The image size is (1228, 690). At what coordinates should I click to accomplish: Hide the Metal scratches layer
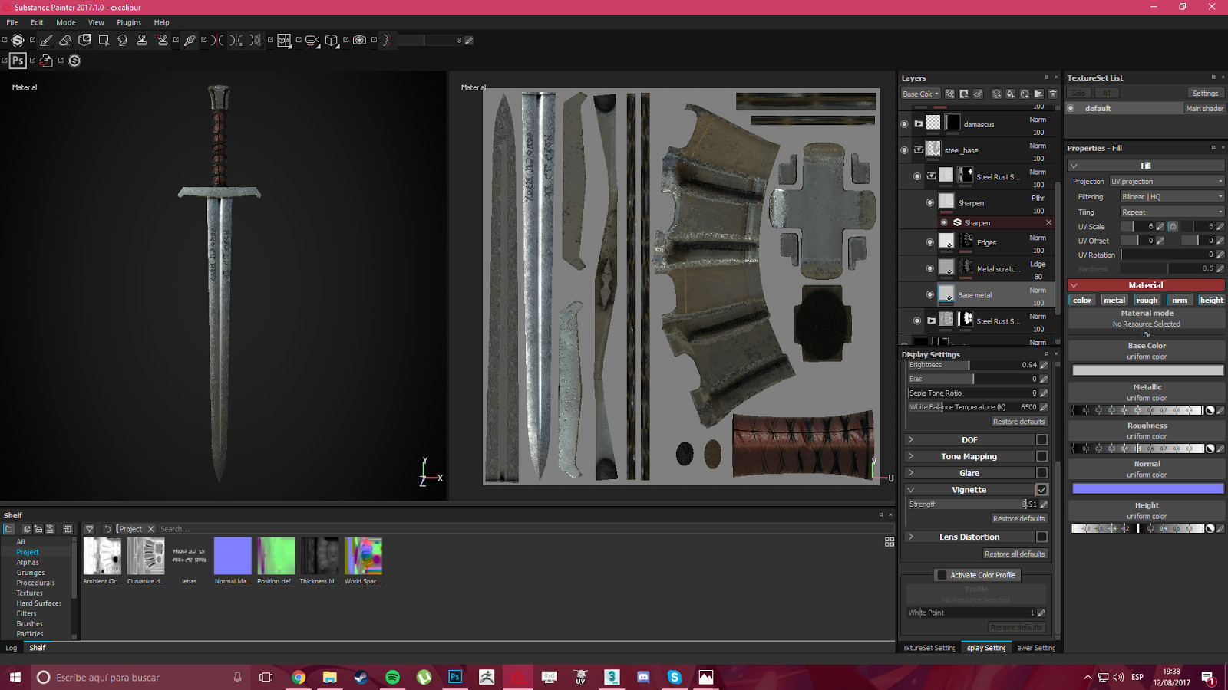929,268
